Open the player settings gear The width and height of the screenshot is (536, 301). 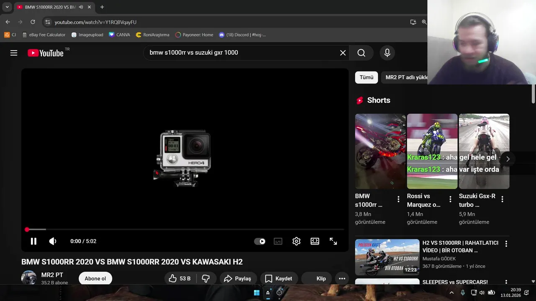(x=296, y=241)
